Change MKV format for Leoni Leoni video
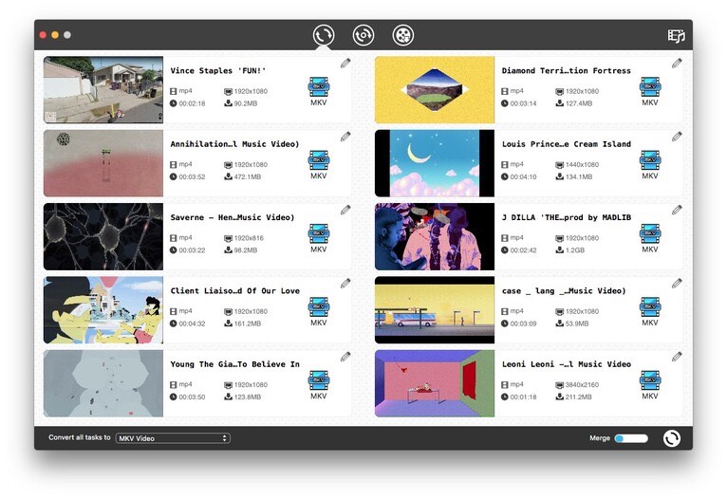 [650, 384]
